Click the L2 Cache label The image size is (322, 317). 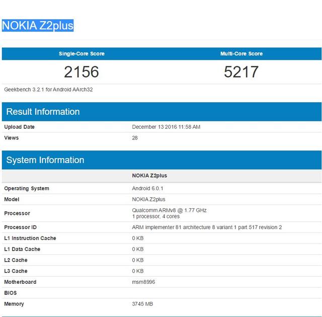point(16,260)
